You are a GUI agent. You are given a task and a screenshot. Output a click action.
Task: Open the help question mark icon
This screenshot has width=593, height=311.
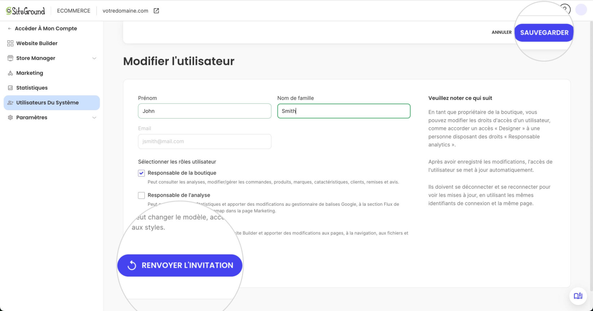pyautogui.click(x=565, y=9)
